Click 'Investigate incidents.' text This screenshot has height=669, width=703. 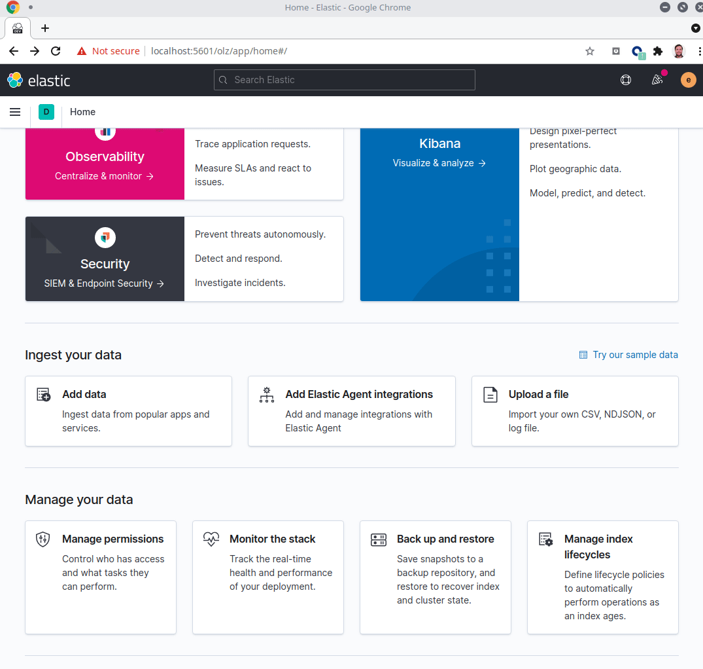click(x=240, y=283)
